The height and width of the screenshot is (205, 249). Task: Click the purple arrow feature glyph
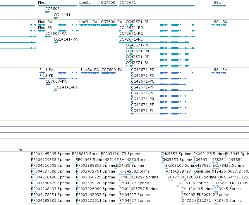21,150
